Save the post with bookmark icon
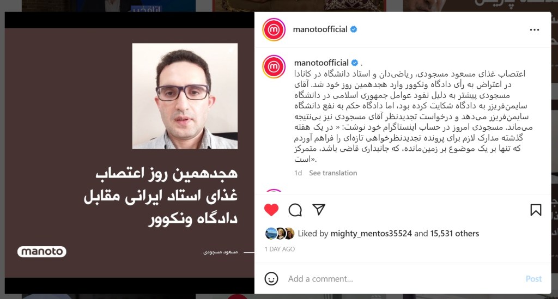This screenshot has width=558, height=299. coord(536,210)
